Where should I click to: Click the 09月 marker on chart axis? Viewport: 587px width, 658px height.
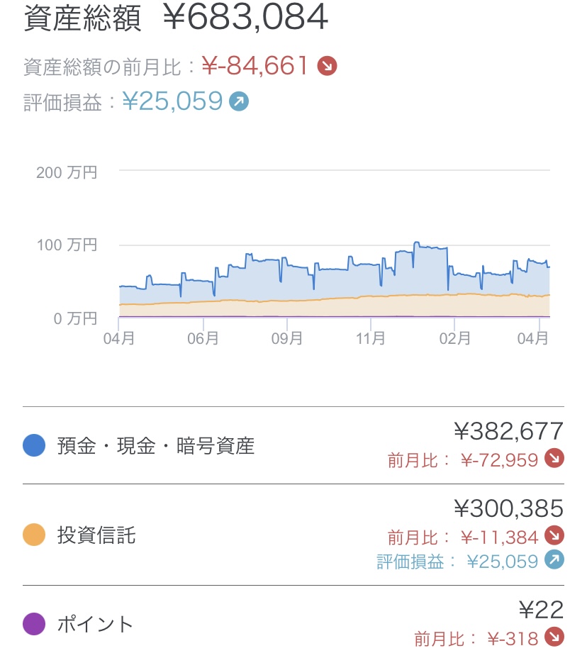pos(286,338)
